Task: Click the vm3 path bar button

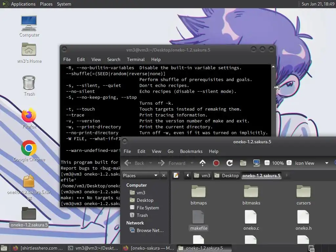Action: tap(202, 176)
